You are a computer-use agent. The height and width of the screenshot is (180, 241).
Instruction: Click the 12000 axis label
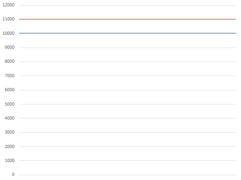(8, 5)
